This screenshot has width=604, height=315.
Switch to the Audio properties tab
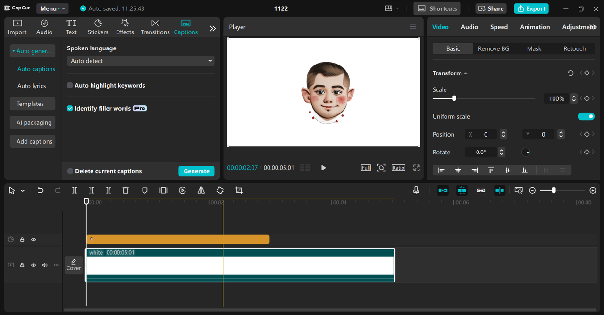tap(470, 27)
